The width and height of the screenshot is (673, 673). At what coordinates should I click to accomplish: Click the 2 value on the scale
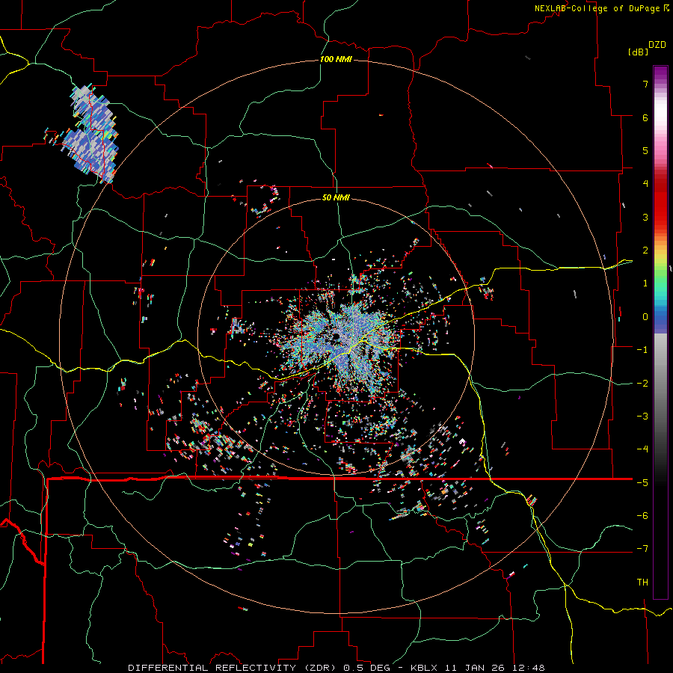(645, 251)
